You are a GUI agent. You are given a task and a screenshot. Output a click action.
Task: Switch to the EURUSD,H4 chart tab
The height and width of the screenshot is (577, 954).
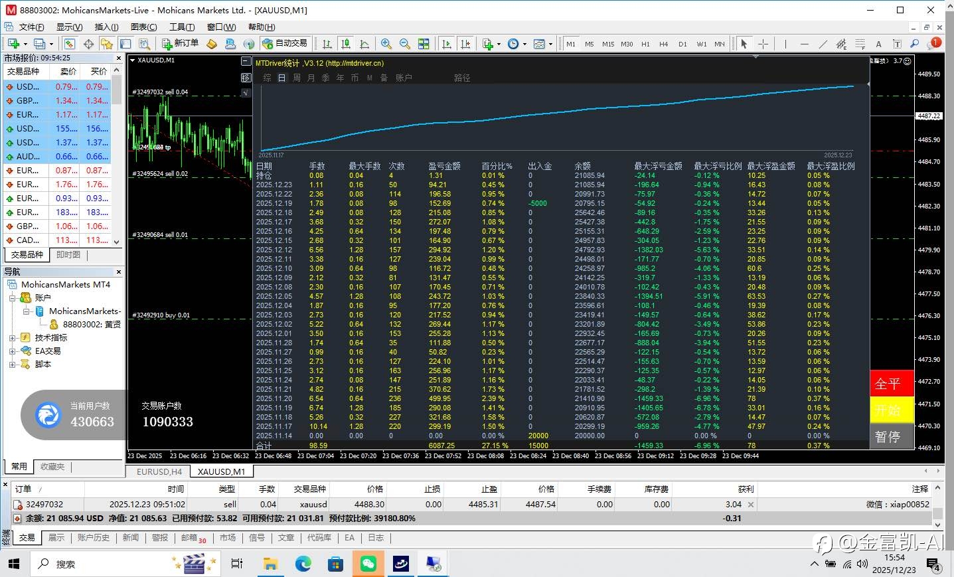(x=159, y=471)
